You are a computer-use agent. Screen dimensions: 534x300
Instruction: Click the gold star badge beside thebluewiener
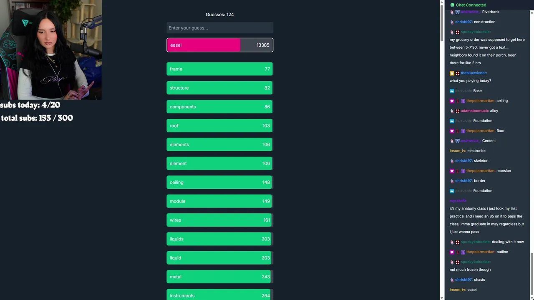point(452,73)
